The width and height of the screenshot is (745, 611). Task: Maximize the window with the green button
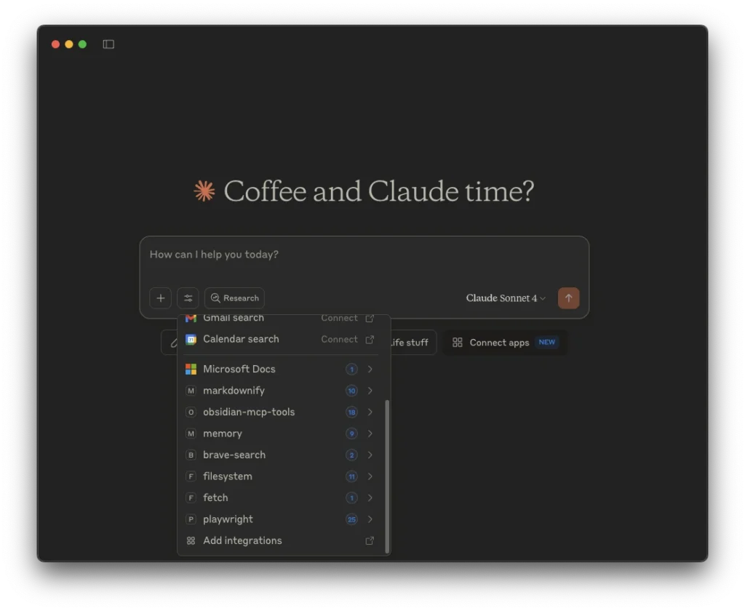[82, 44]
